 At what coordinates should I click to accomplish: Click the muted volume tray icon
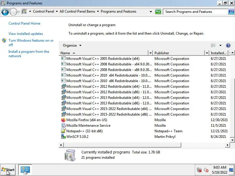[206, 170]
